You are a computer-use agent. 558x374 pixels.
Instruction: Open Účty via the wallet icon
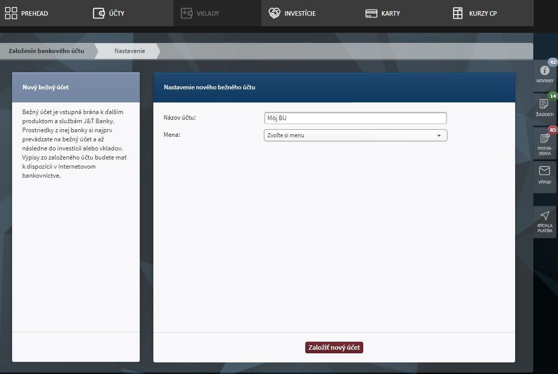(x=99, y=13)
